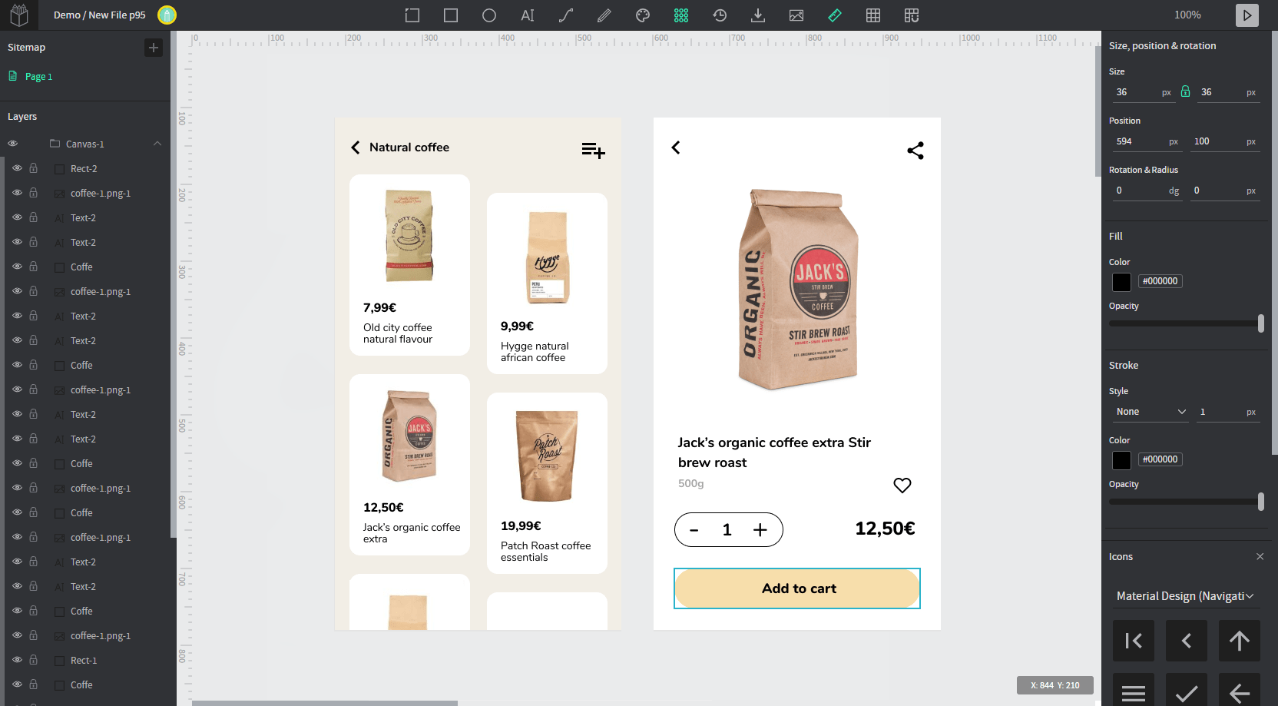Open the stroke Style dropdown
This screenshot has height=706, width=1278.
1150,412
